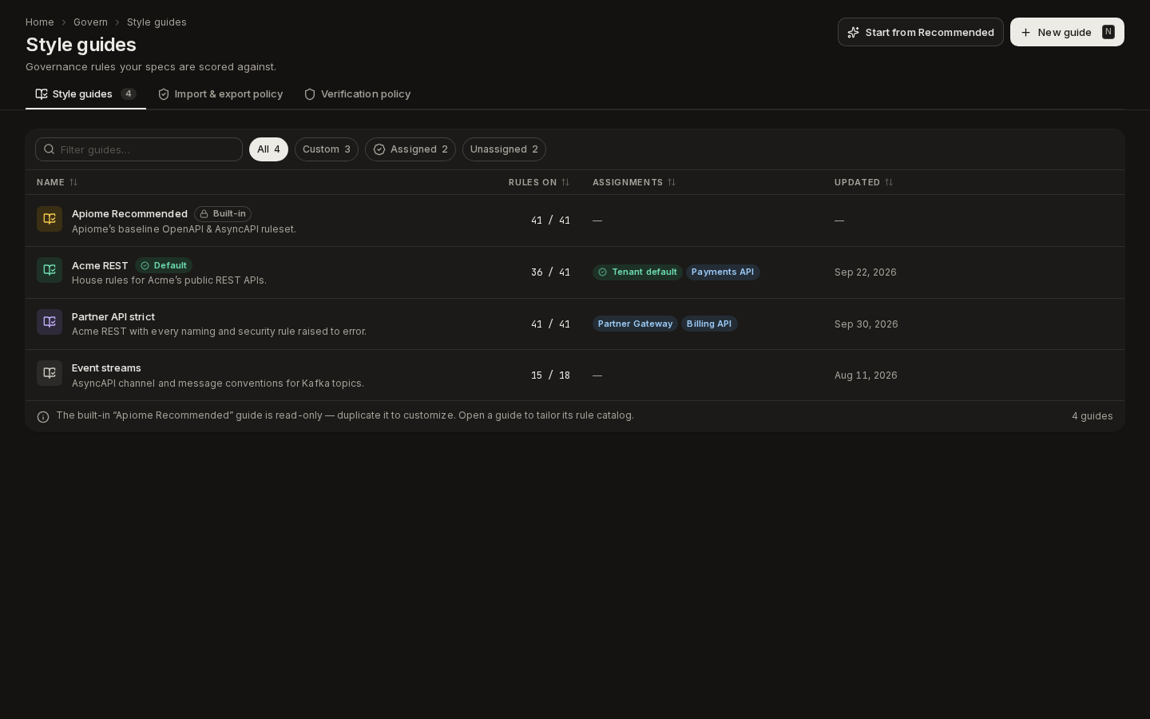1150x719 pixels.
Task: Click the Acme REST with every naming description
Action: [x=219, y=332]
